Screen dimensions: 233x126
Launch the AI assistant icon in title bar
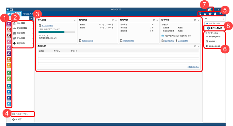coord(210,9)
